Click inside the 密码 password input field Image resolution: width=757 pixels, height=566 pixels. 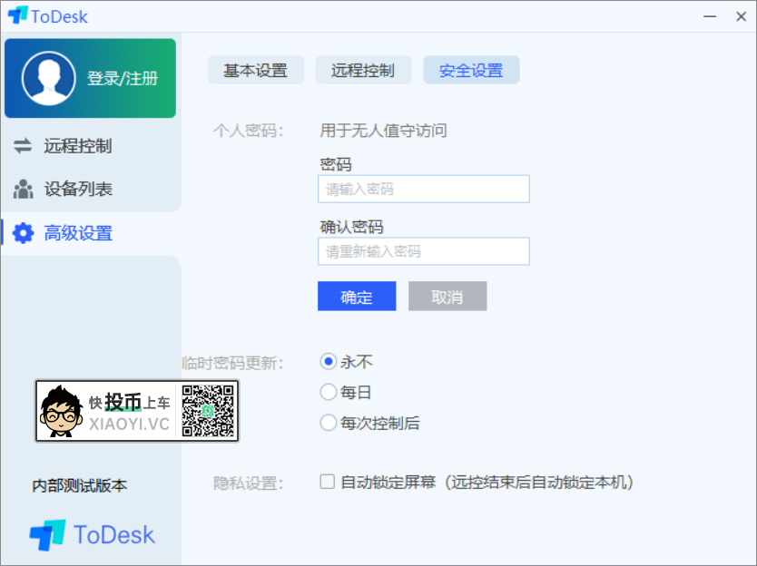[x=423, y=189]
